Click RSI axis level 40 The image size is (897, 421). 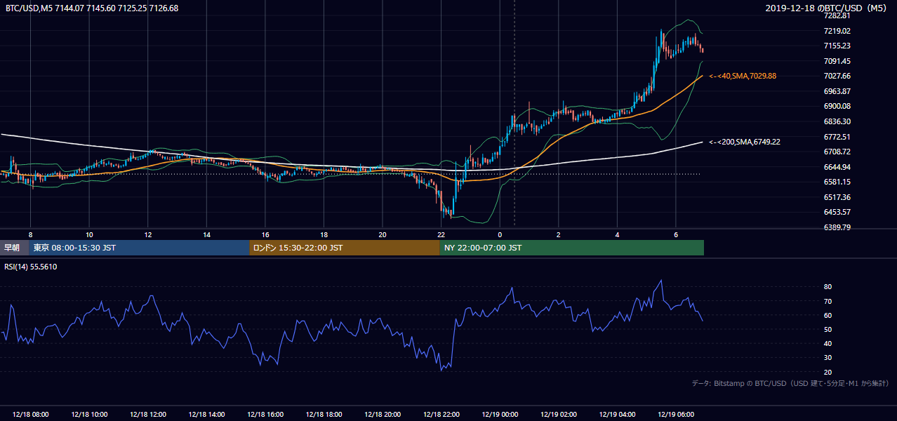(x=828, y=343)
